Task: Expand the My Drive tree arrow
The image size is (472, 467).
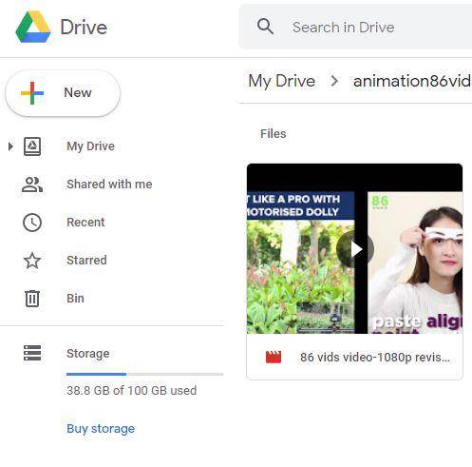Action: pos(10,146)
